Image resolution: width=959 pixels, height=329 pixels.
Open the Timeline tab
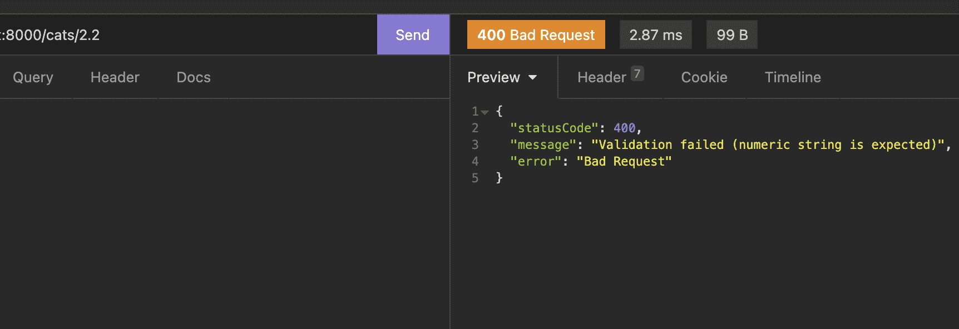793,77
